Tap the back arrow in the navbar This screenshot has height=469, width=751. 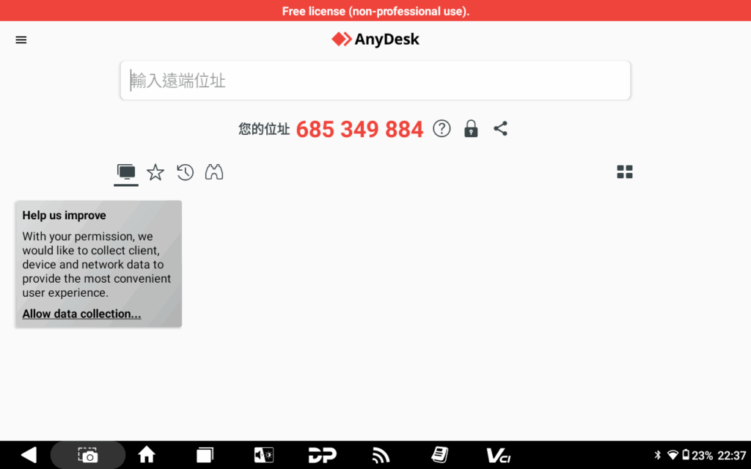(x=28, y=454)
